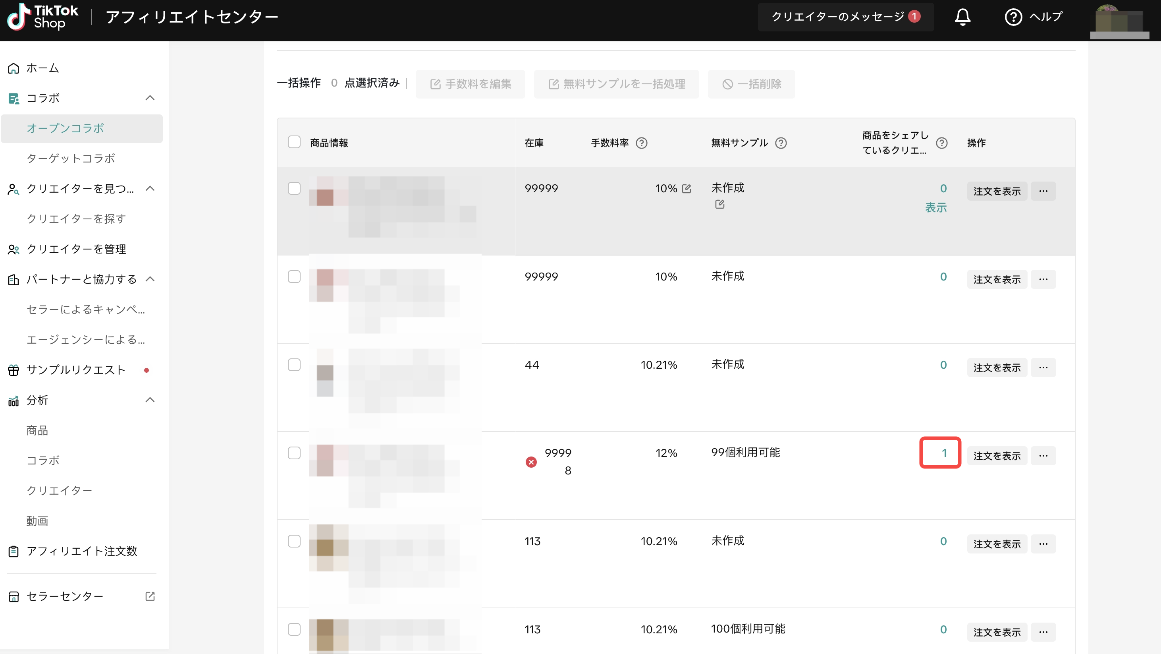
Task: Open クリエイターを探す in the sidebar
Action: [x=76, y=219]
